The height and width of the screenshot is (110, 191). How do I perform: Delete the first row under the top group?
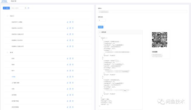(x=73, y=22)
